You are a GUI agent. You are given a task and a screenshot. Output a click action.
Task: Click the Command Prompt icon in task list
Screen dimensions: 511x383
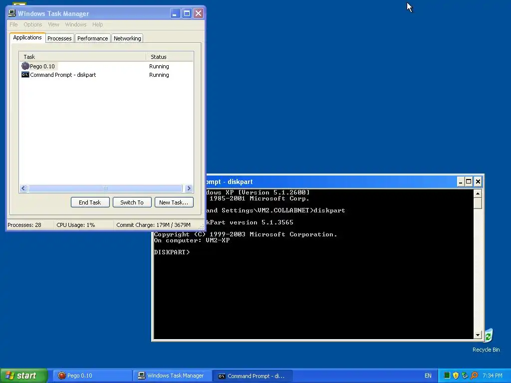(25, 75)
